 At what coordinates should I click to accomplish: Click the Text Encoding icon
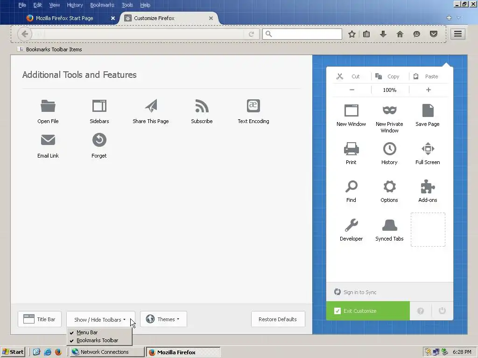click(253, 106)
